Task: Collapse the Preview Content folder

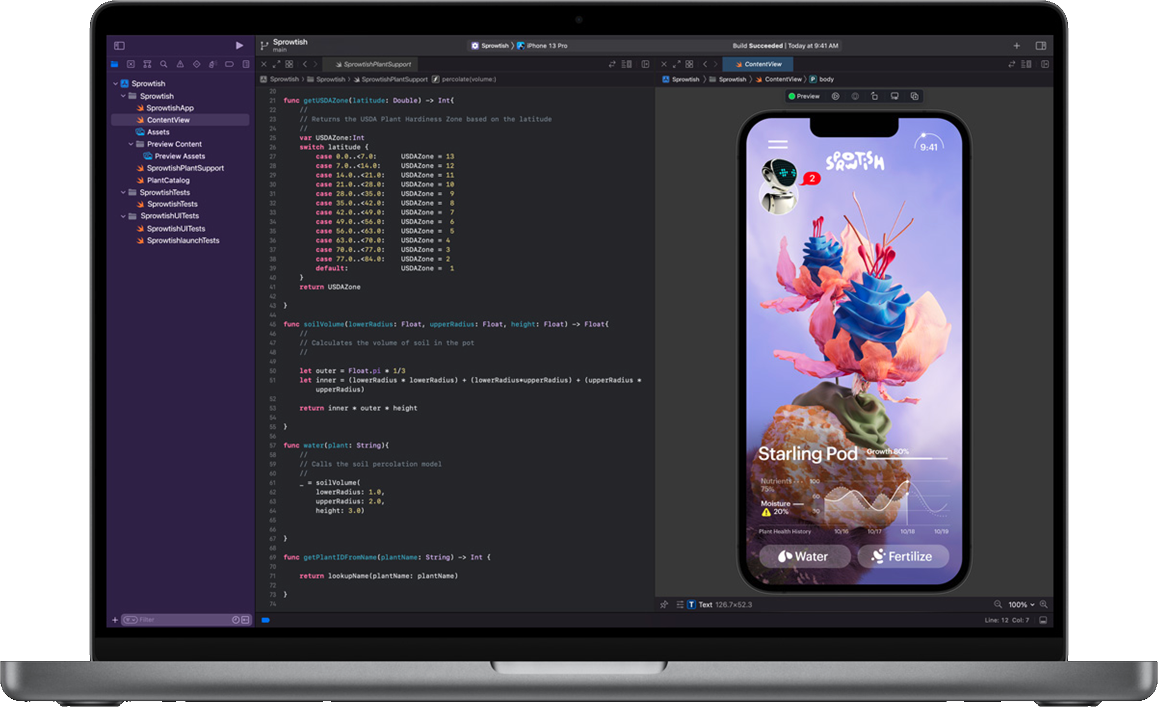Action: (x=131, y=144)
